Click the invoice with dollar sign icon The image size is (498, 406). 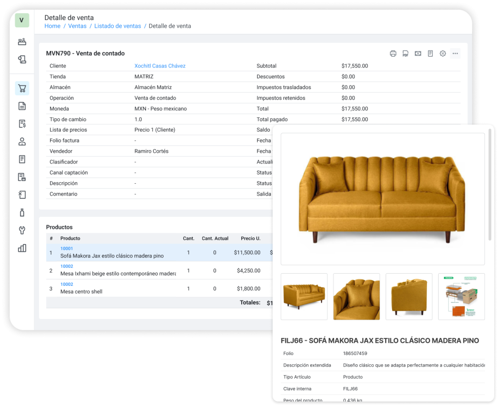pyautogui.click(x=22, y=124)
